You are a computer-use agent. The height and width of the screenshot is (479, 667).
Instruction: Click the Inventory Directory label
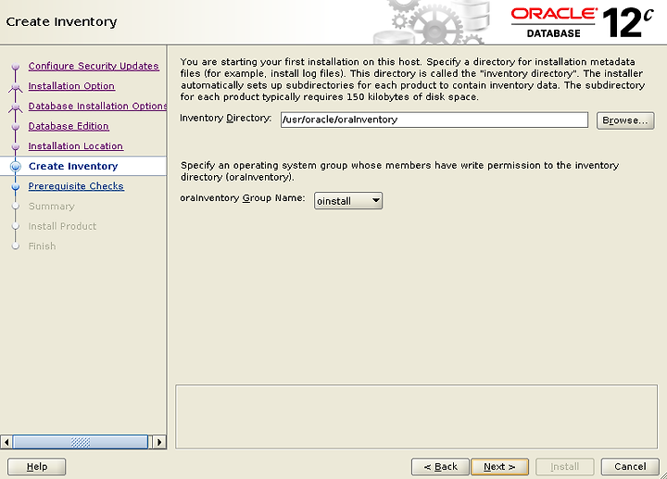point(225,118)
